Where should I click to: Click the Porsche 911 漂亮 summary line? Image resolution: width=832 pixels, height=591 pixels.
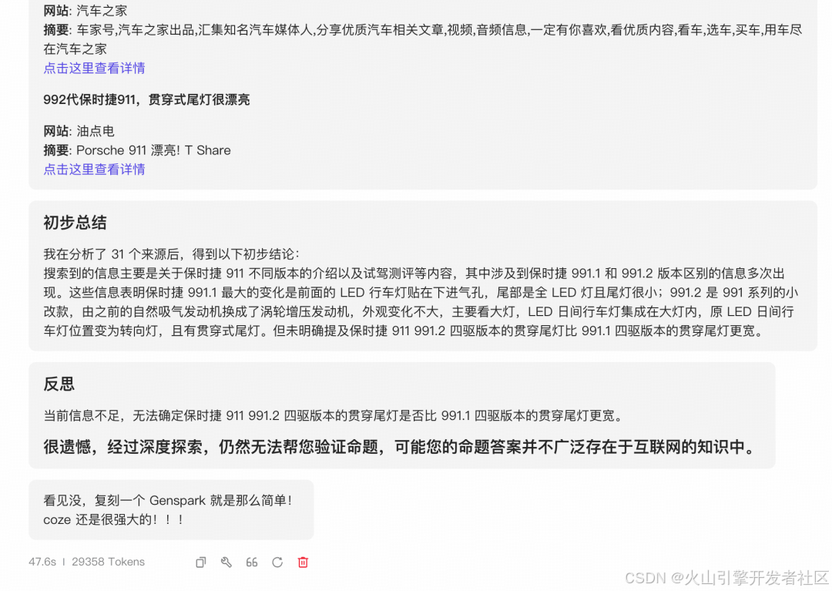(x=137, y=150)
